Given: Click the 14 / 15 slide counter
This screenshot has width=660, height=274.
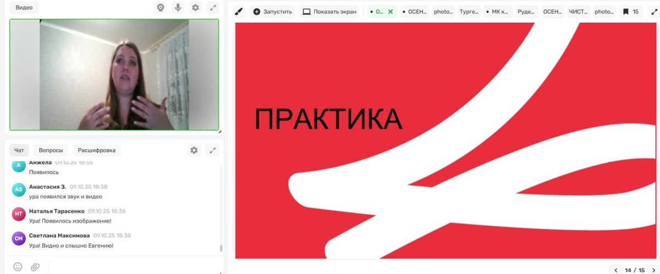Looking at the screenshot, I should pos(634,270).
